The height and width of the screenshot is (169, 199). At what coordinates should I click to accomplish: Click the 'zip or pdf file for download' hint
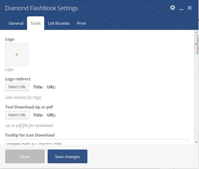(29, 126)
